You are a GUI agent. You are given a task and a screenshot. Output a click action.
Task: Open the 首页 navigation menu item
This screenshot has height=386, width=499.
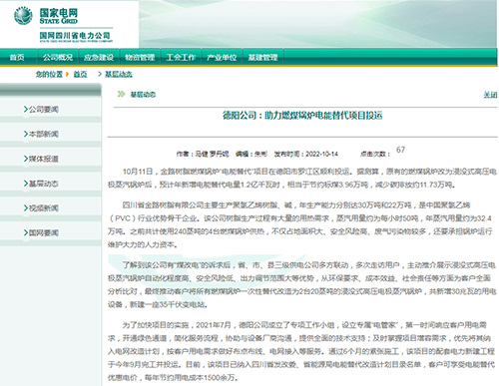[x=17, y=57]
